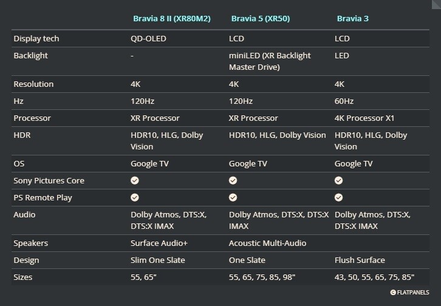
Task: Click PS Remote Play checkmark for Bravia 8 II
Action: point(135,197)
